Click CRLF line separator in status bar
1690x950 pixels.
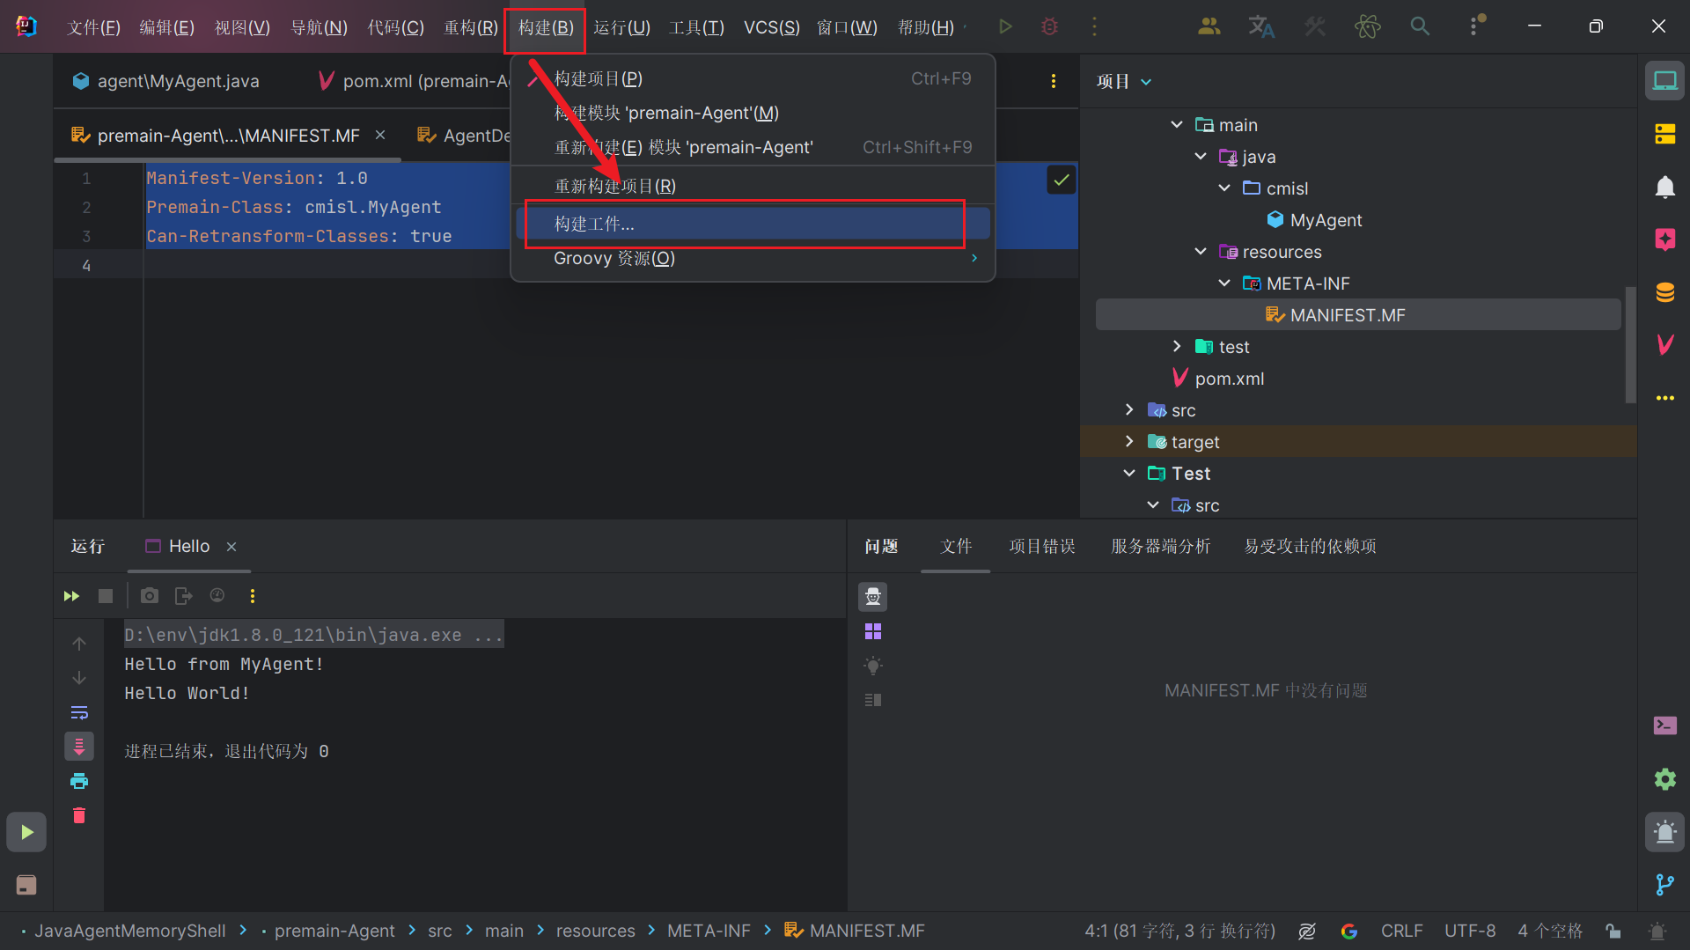[1401, 931]
